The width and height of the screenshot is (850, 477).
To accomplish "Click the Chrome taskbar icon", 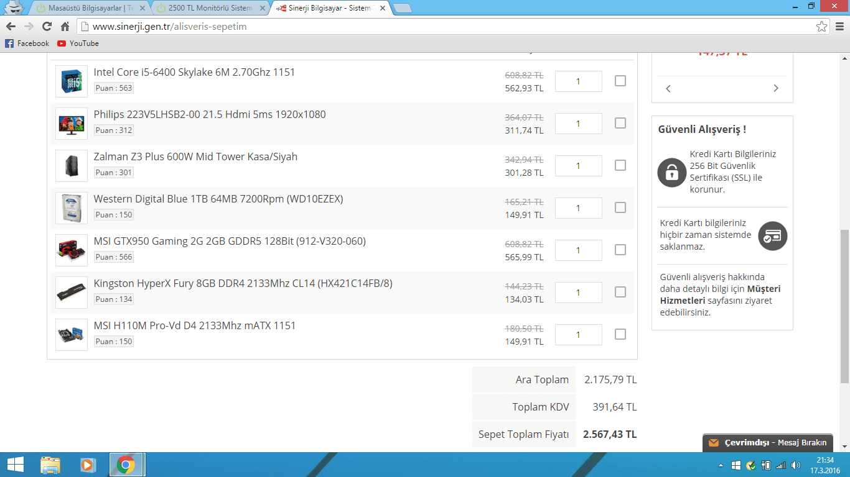I will [x=126, y=465].
